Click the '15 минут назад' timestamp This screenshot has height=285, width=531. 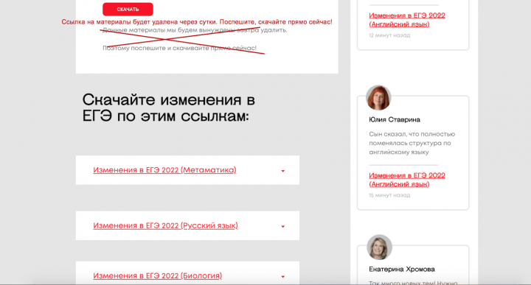[x=389, y=195]
